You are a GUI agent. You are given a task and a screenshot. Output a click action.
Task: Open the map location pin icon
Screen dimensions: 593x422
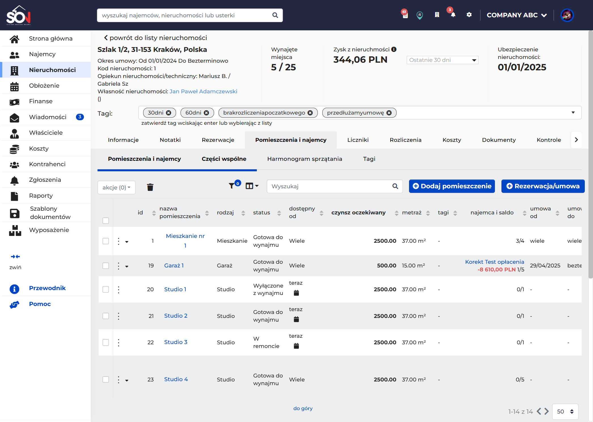[x=420, y=15]
